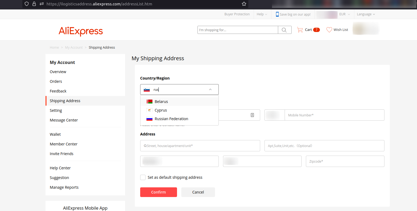Select Russian Federation from the list

click(x=179, y=119)
